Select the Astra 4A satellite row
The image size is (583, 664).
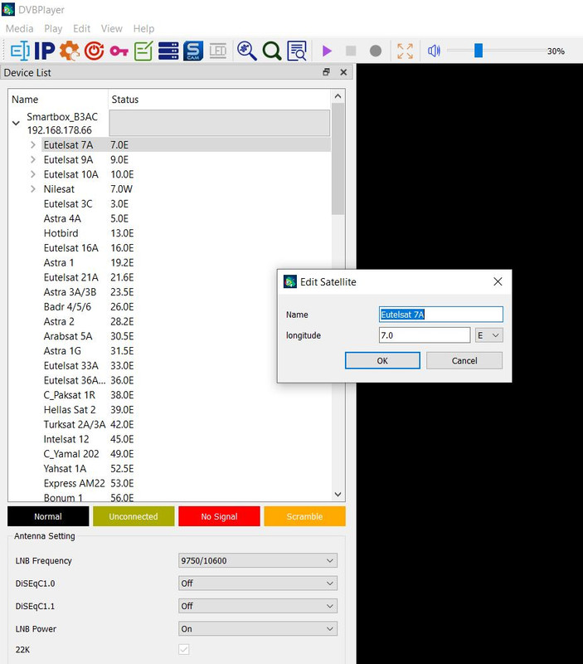[x=186, y=218]
